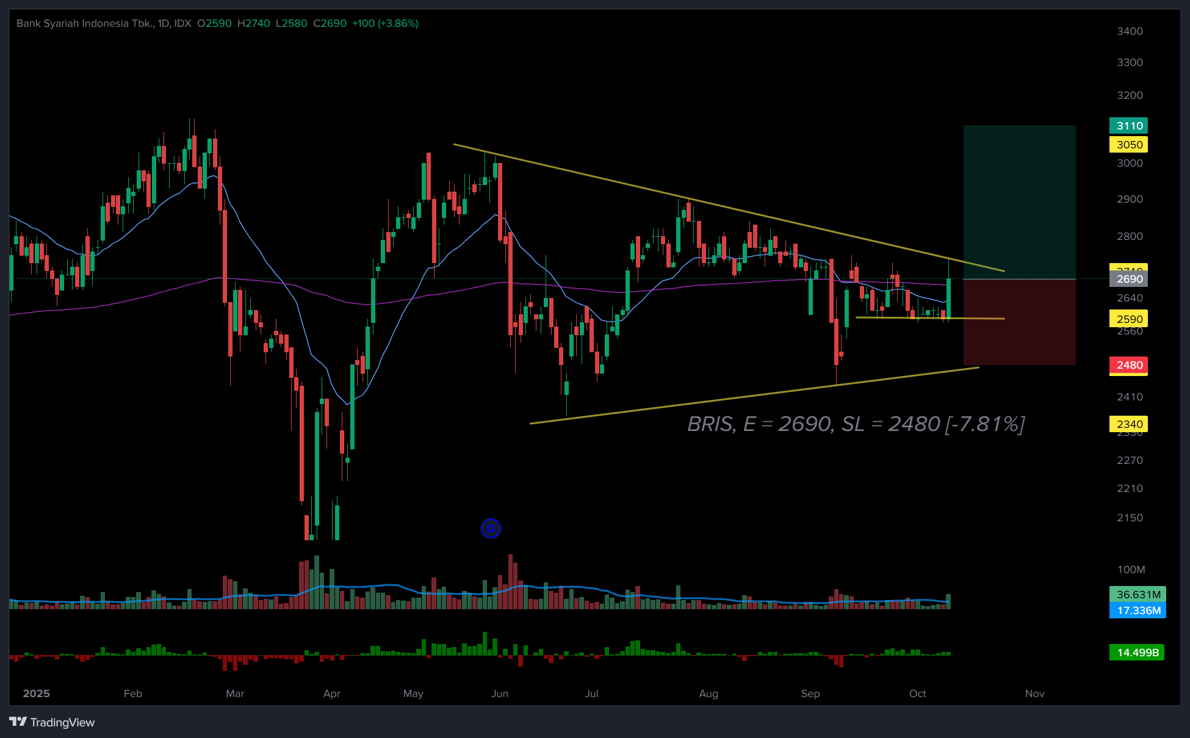Click the +100 (+3.86%) change value in header

[x=385, y=23]
